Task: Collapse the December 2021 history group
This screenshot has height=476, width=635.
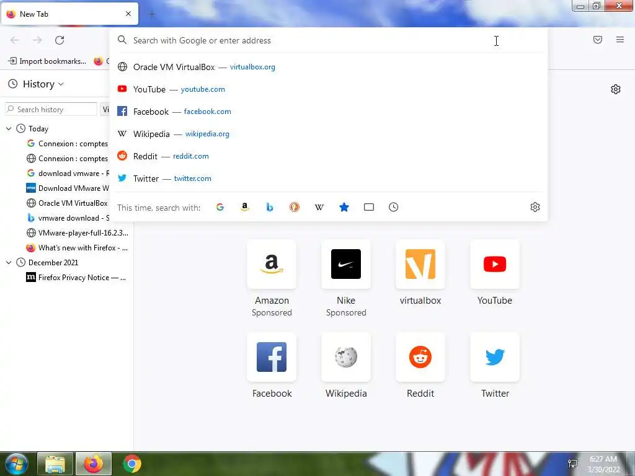Action: click(x=9, y=263)
